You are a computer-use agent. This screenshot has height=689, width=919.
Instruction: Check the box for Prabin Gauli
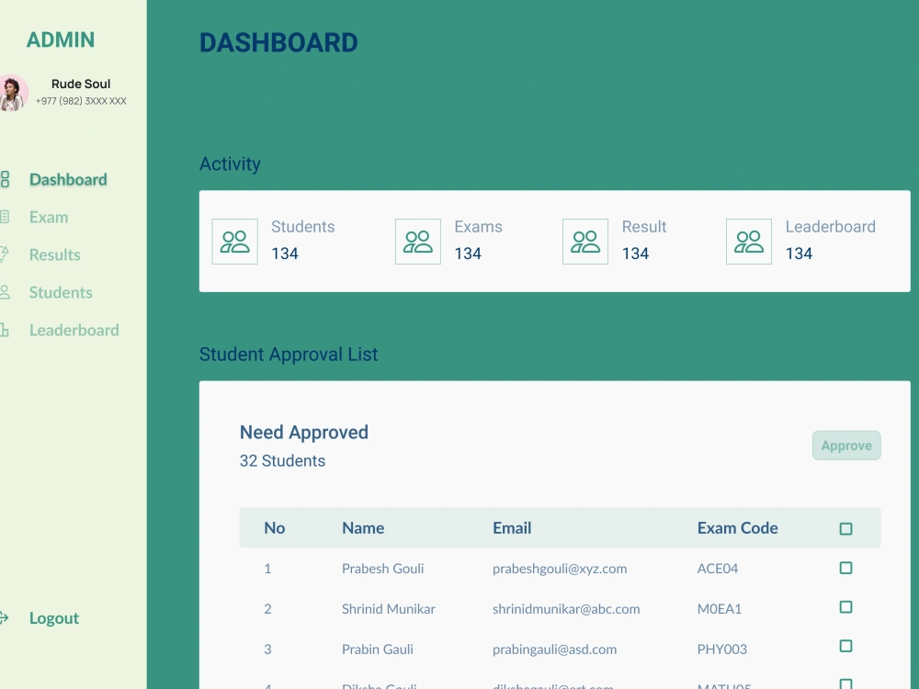point(845,646)
